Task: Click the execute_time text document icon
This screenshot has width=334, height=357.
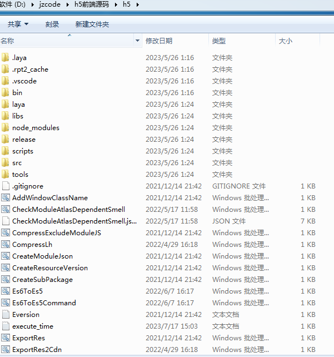Action: click(6, 326)
